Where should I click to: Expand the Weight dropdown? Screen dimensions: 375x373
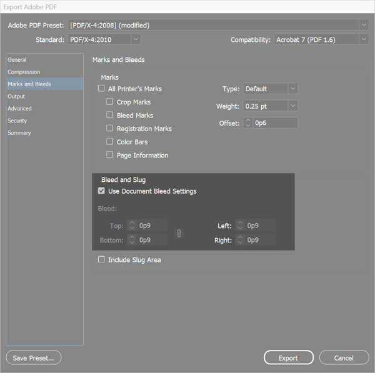292,106
